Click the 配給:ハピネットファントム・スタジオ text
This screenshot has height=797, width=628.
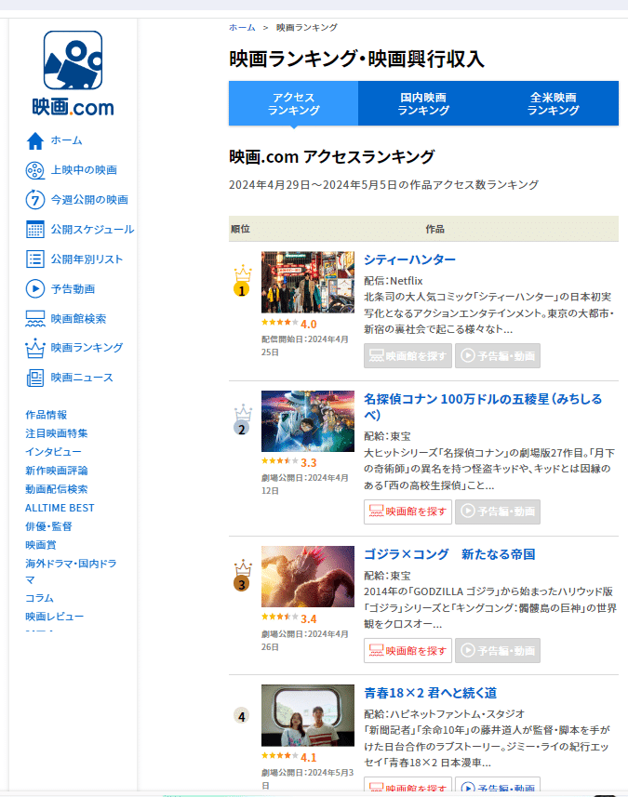click(x=444, y=714)
